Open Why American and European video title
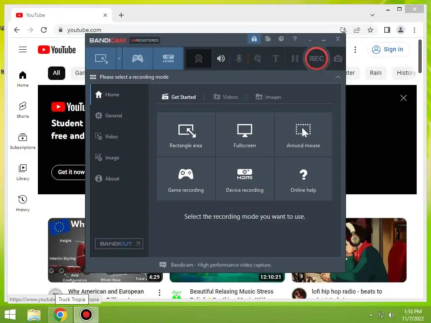Image resolution: width=431 pixels, height=323 pixels. tap(106, 292)
